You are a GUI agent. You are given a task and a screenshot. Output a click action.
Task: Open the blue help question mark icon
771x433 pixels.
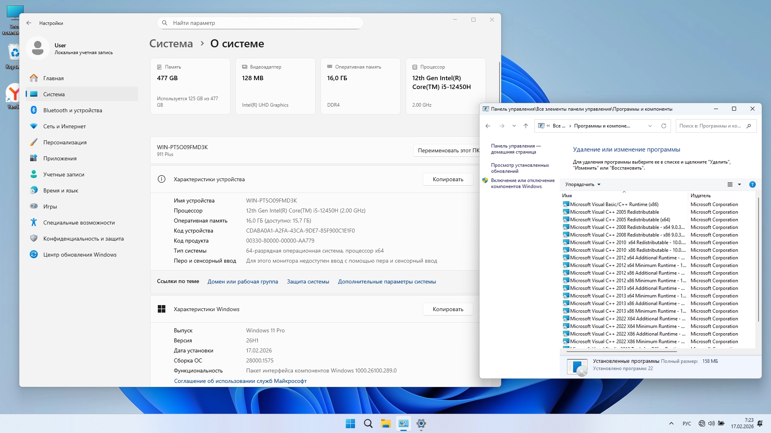[752, 184]
